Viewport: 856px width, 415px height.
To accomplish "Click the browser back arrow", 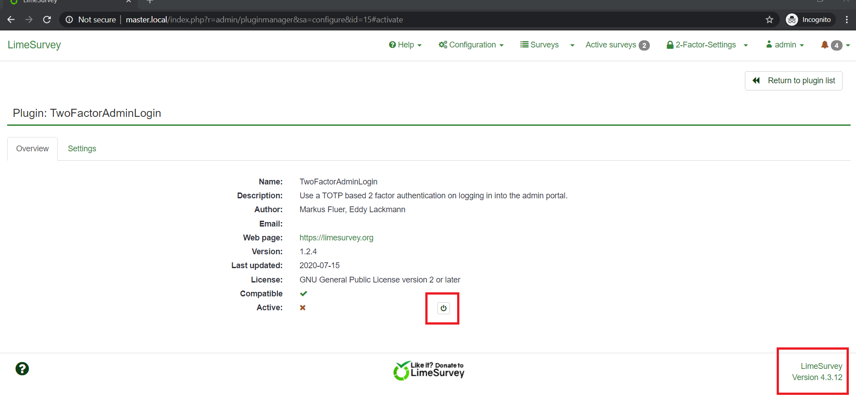I will tap(11, 20).
